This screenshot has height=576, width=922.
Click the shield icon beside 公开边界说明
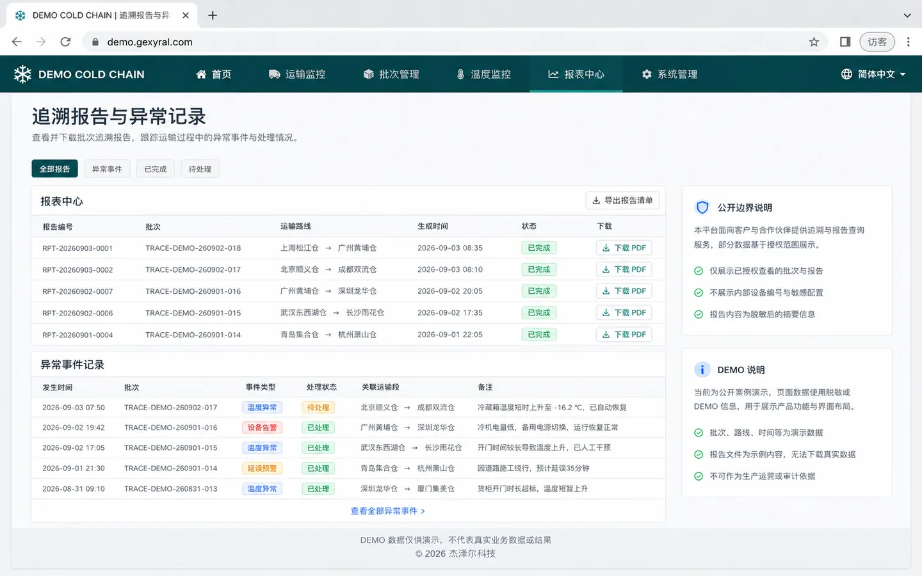click(702, 207)
